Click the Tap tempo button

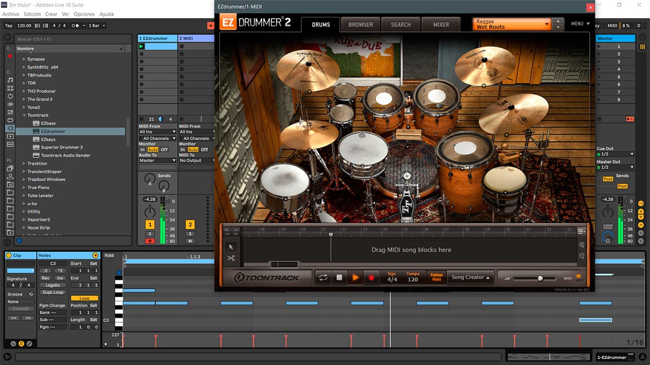click(9, 25)
